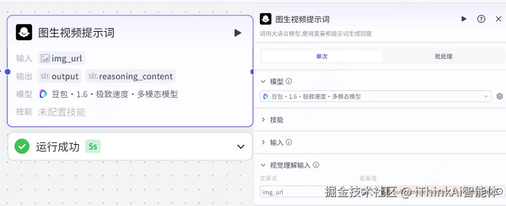Click the avatar icon in side panel header
The height and width of the screenshot is (206, 506).
tap(265, 19)
